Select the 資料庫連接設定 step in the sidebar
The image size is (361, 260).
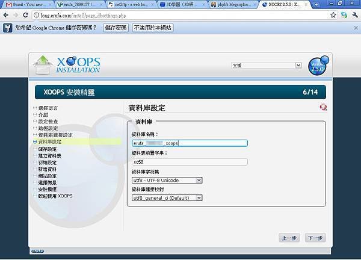coord(55,135)
